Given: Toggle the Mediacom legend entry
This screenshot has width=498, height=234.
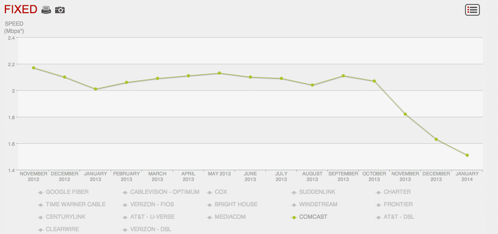Looking at the screenshot, I should click(x=230, y=217).
